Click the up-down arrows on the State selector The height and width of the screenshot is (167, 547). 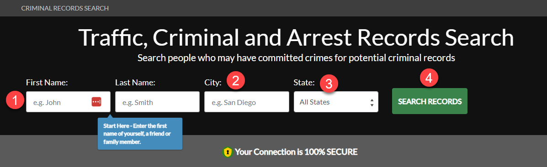pyautogui.click(x=372, y=103)
